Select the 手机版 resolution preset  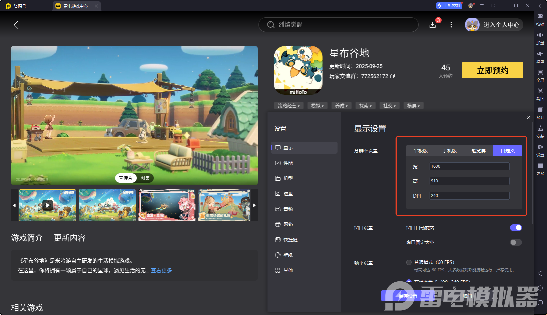pos(449,150)
